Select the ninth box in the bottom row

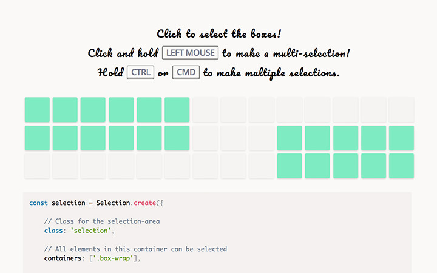261,166
